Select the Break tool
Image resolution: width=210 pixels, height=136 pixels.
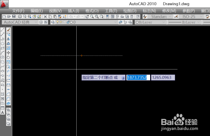pos(8,85)
